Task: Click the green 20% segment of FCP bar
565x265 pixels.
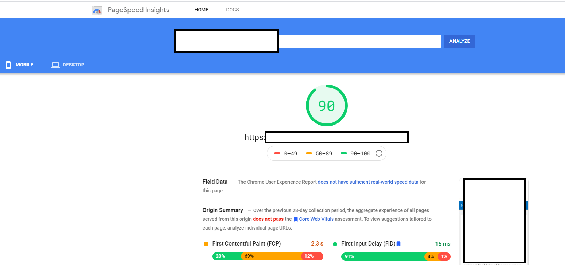Action: click(227, 256)
